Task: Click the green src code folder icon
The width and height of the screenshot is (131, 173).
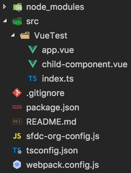Action: click(17, 22)
